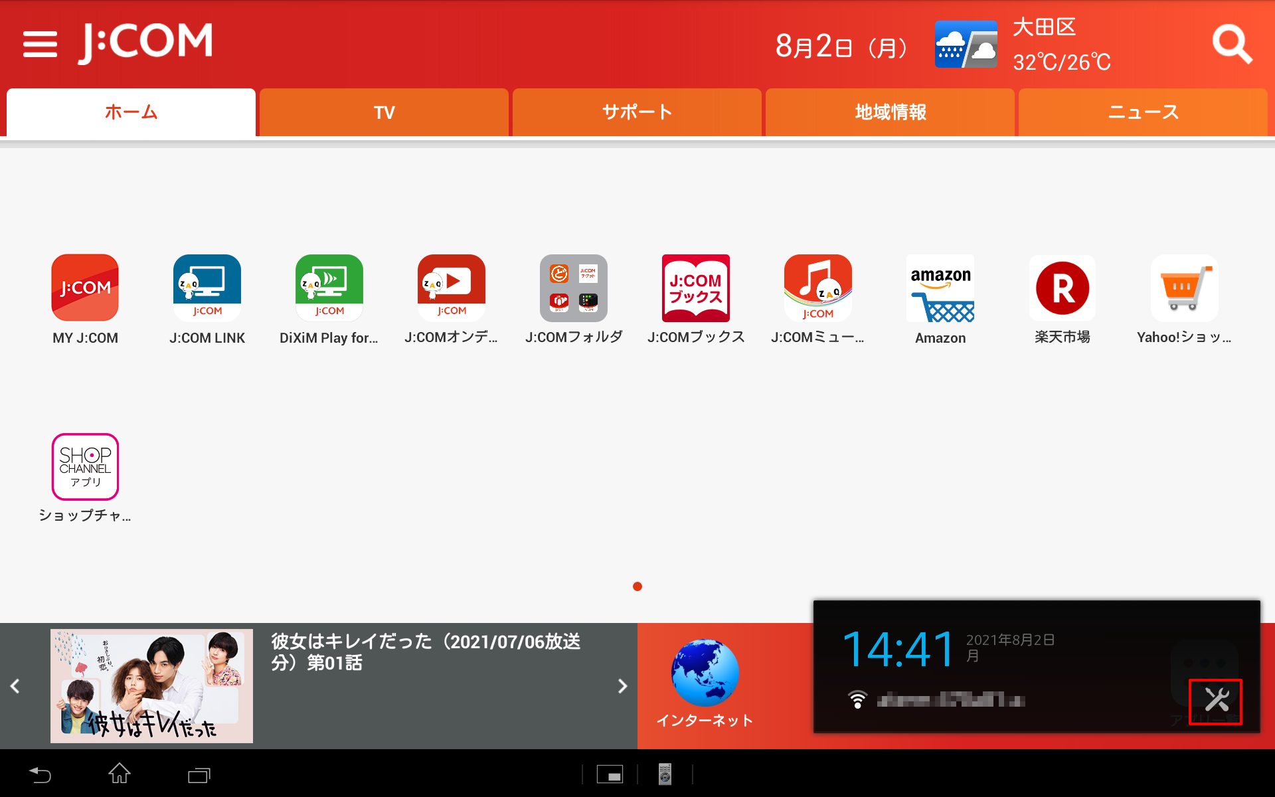Tap the 32℃/26℃ temperature reading
Viewport: 1275px width, 797px height.
[x=1061, y=62]
